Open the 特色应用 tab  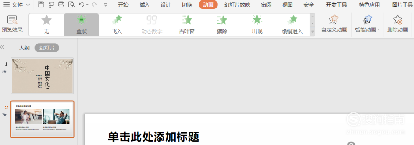tap(370, 5)
